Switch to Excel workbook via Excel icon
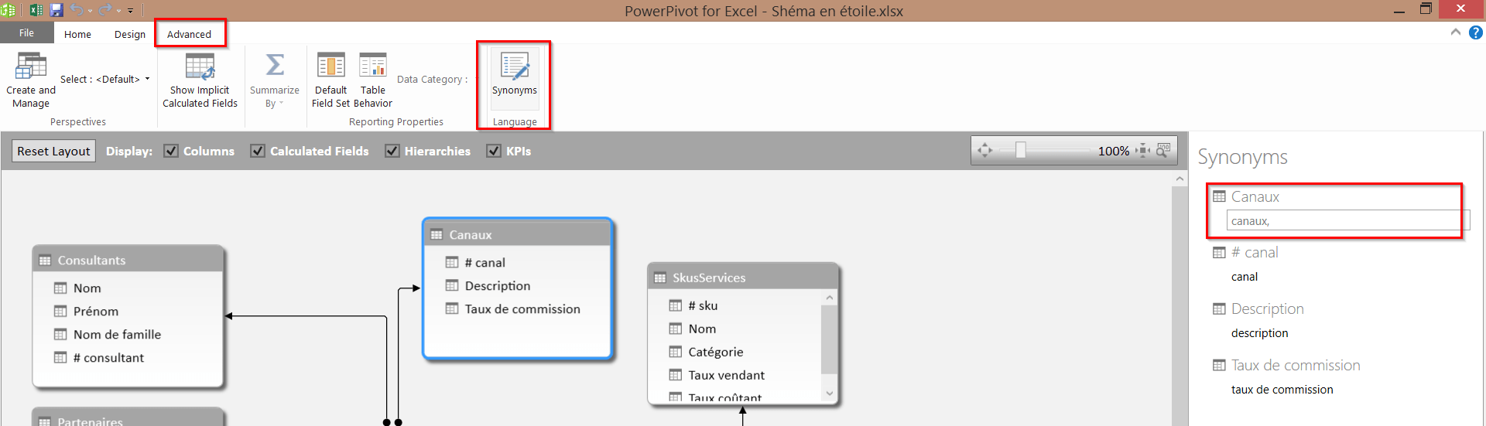1486x426 pixels. tap(36, 10)
